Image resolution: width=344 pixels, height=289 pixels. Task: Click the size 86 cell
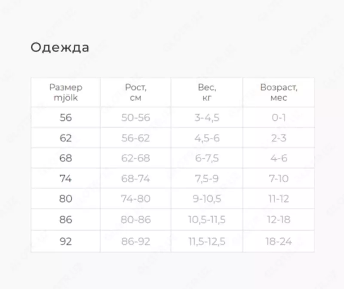[x=66, y=219]
